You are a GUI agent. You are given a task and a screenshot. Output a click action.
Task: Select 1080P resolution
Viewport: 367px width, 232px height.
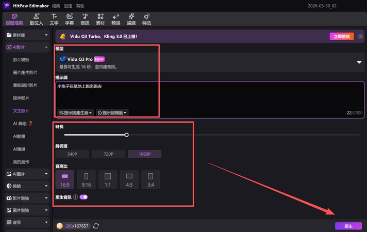145,154
